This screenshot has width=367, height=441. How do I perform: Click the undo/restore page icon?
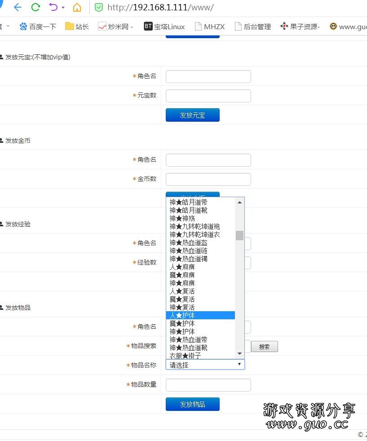[53, 7]
